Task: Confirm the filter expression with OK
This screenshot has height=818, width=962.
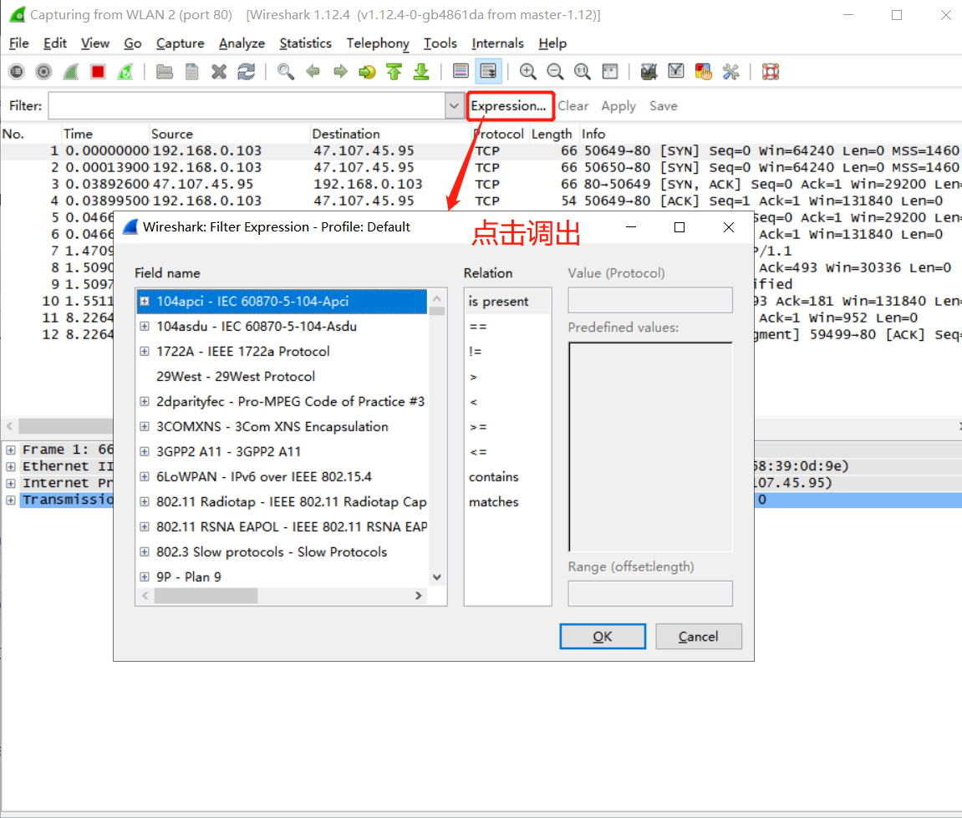Action: [x=603, y=637]
